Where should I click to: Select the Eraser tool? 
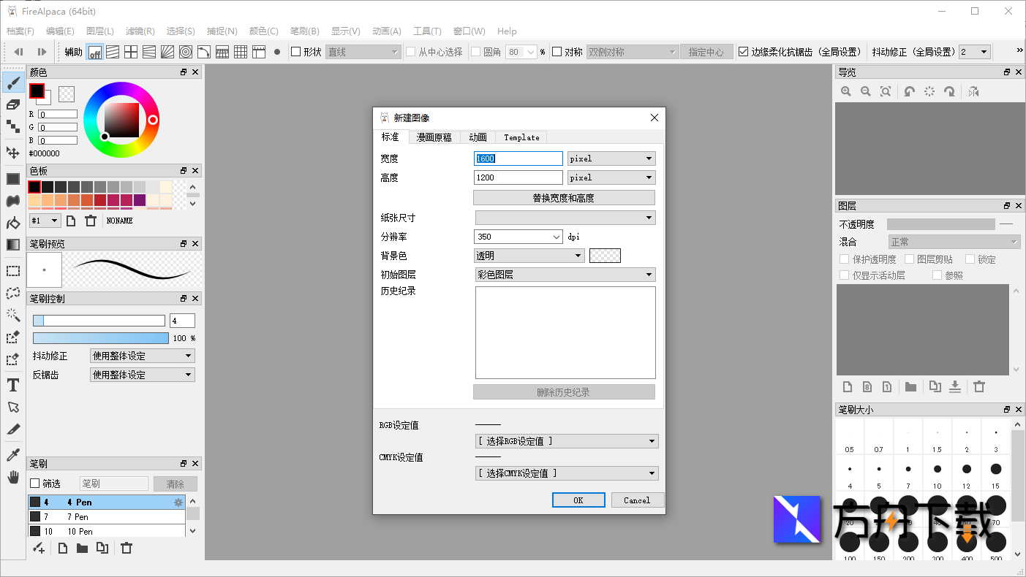12,104
